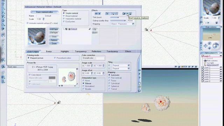Adjust Image offset Y stepper
224x126 pixels.
103,73
